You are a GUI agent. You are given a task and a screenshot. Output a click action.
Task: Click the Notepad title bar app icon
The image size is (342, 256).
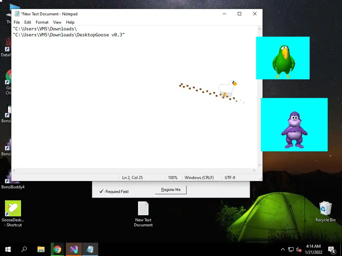coord(17,14)
